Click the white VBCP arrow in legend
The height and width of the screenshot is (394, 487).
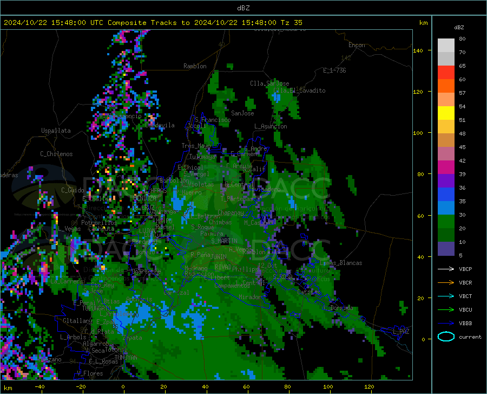pos(446,269)
